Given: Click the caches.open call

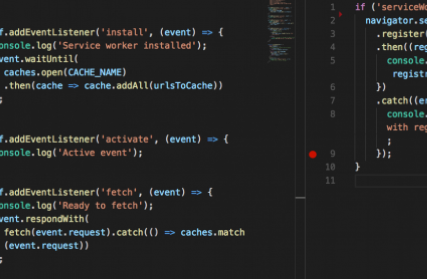Looking at the screenshot, I should (x=33, y=73).
